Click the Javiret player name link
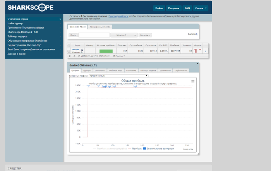 coord(75,50)
